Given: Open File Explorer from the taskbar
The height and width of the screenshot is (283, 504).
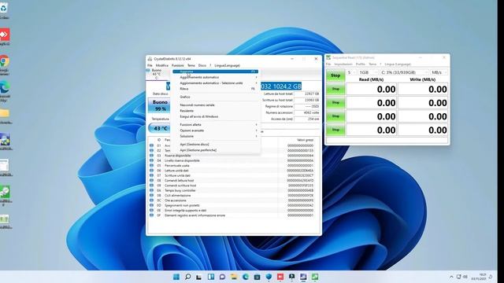Looking at the screenshot, I should pos(234,277).
